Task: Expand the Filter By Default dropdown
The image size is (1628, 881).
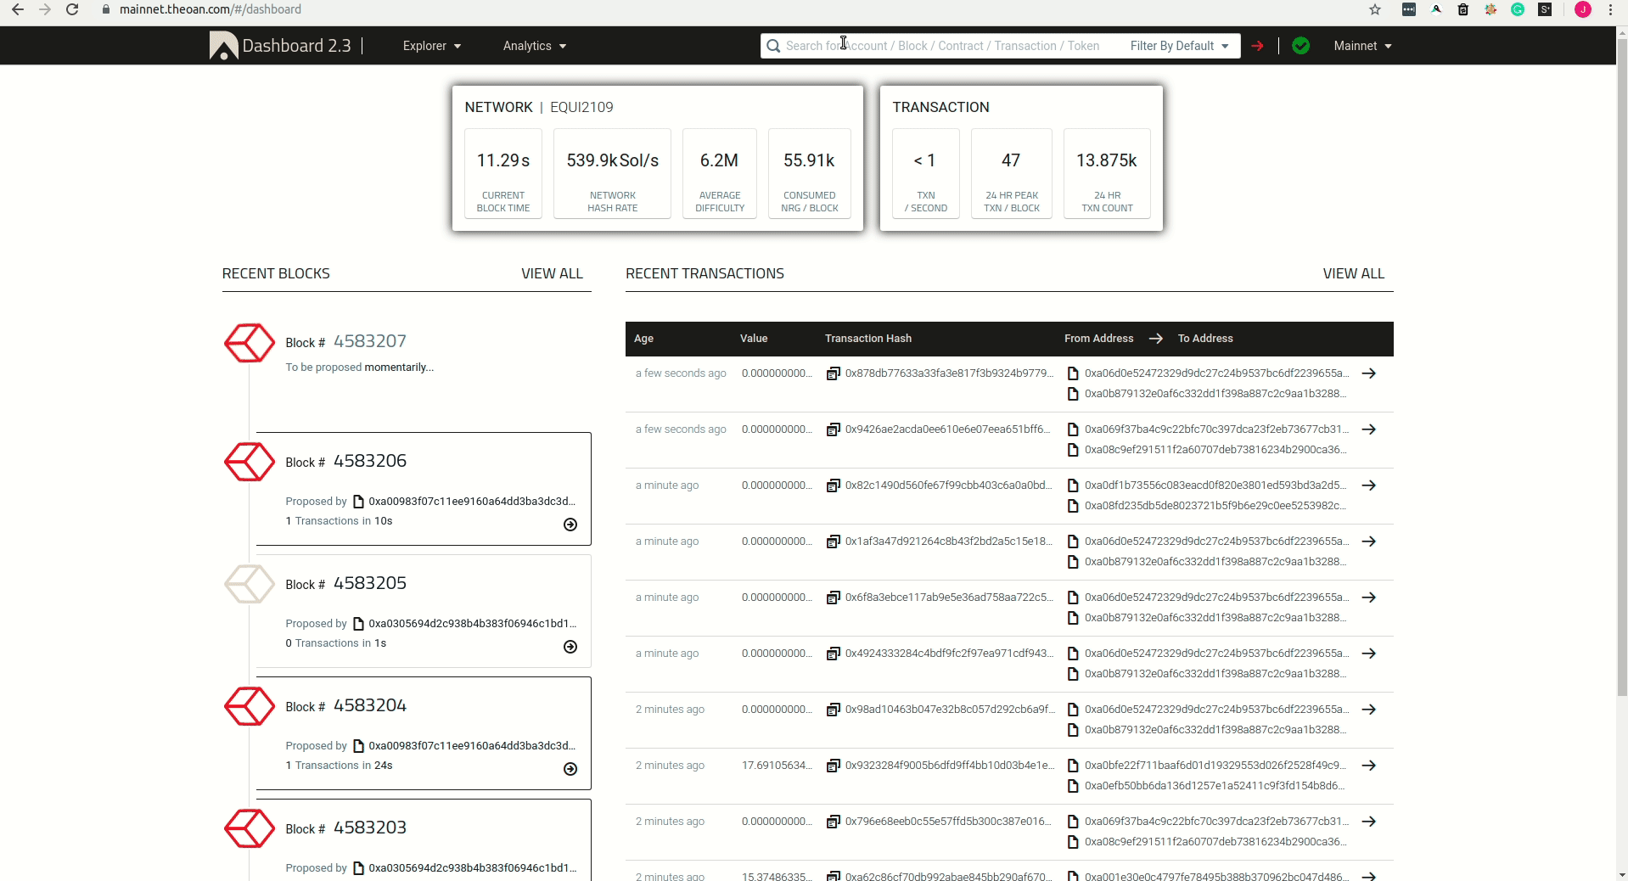Action: click(1179, 46)
